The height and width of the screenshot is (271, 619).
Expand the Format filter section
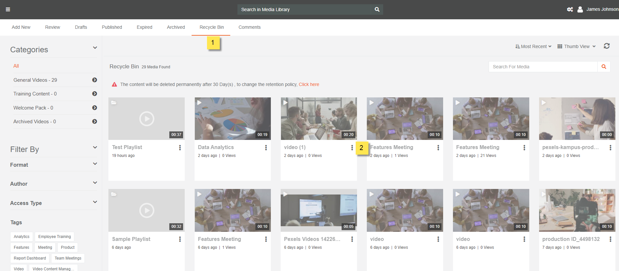click(x=95, y=164)
